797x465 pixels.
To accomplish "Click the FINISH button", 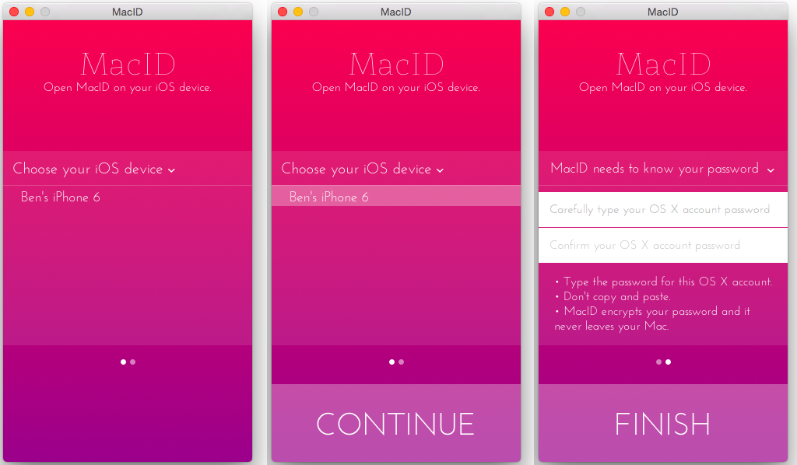I will click(662, 424).
